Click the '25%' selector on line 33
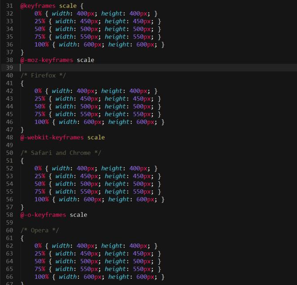The width and height of the screenshot is (297, 285). pyautogui.click(x=39, y=21)
